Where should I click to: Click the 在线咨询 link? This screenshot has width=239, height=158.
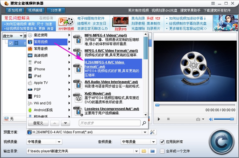[x=46, y=18]
